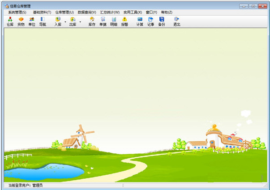Launch the 计算 calculator icon

(x=140, y=22)
